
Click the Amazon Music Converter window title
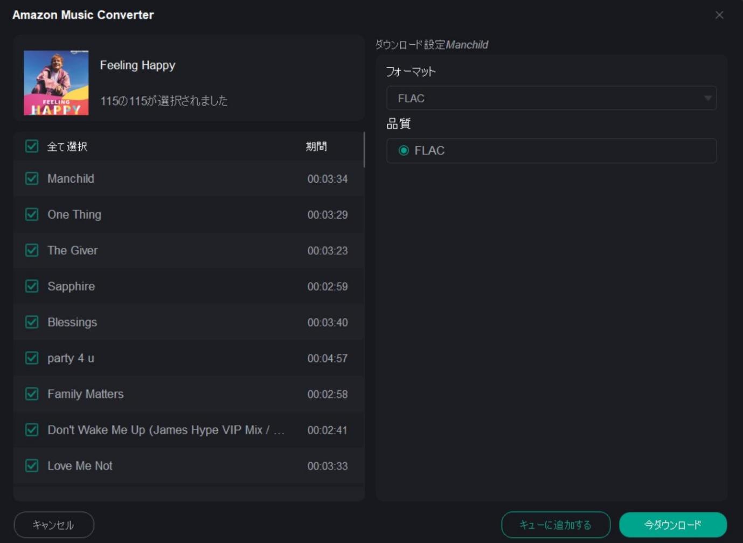pos(83,15)
